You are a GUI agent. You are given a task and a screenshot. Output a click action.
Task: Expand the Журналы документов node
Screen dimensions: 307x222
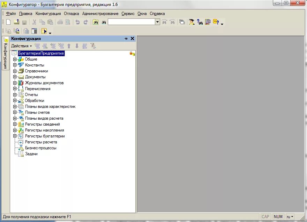(15, 83)
